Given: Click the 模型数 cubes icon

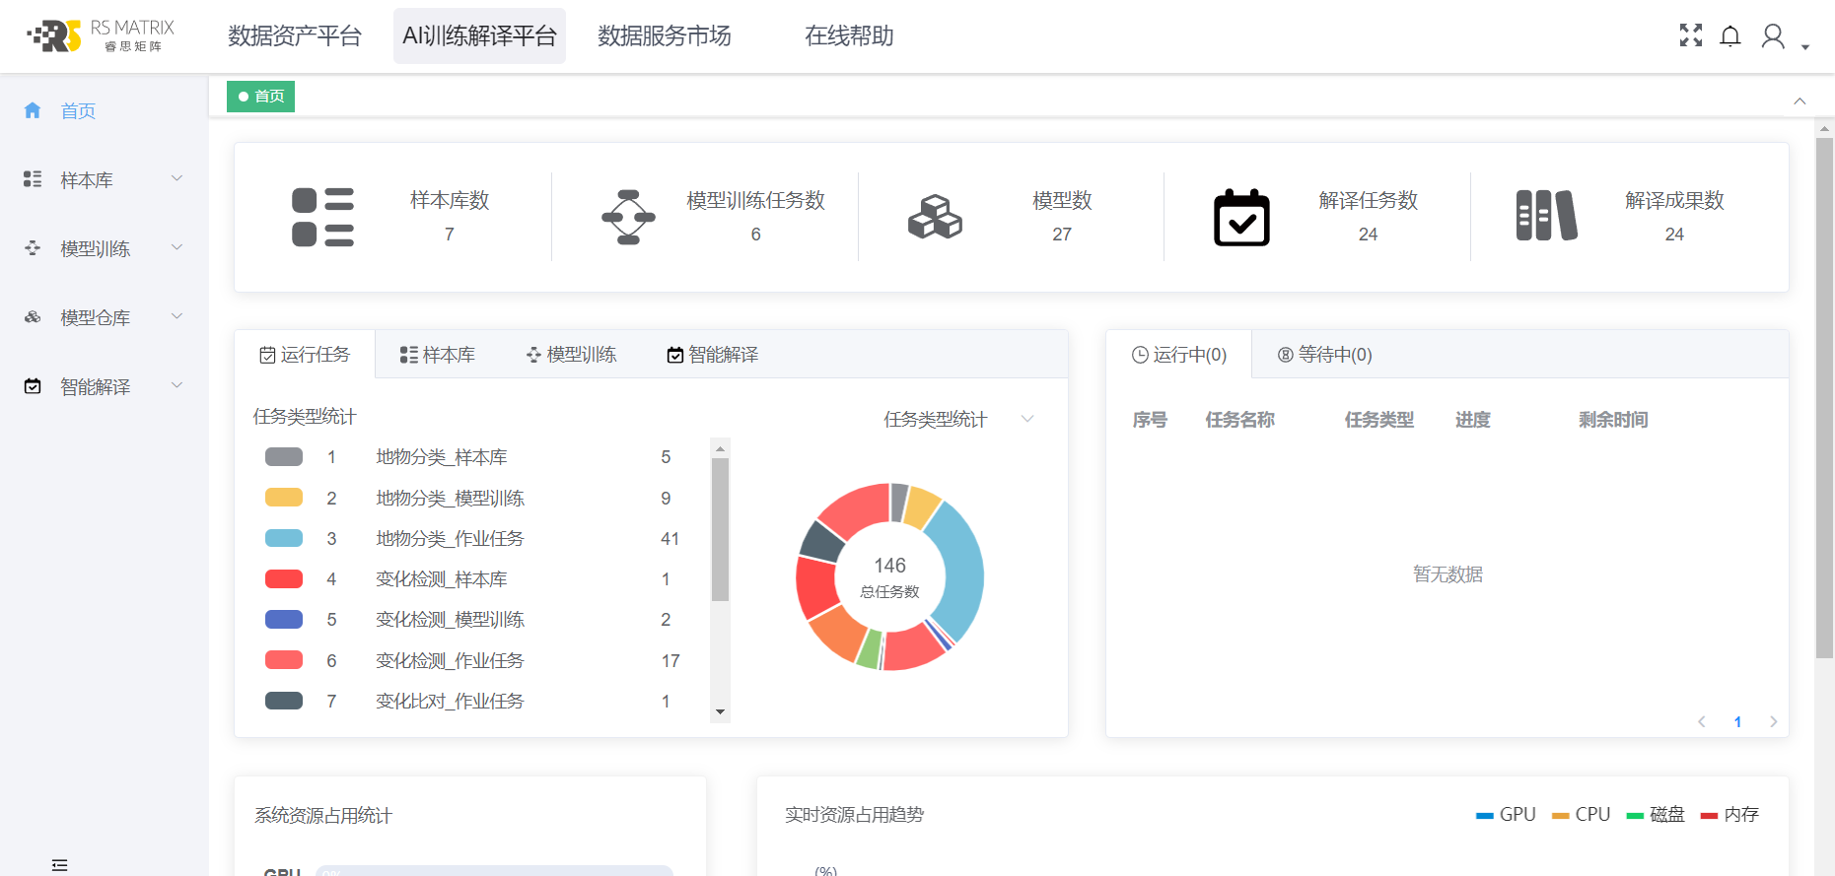Looking at the screenshot, I should click(934, 217).
